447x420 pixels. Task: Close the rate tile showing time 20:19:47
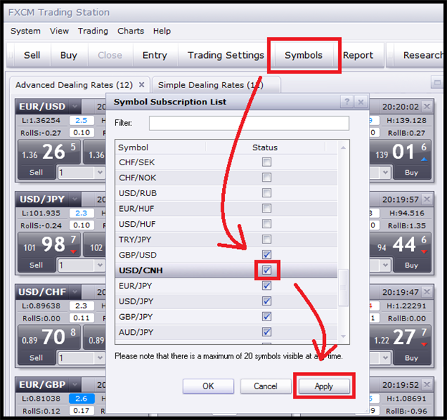coord(427,292)
